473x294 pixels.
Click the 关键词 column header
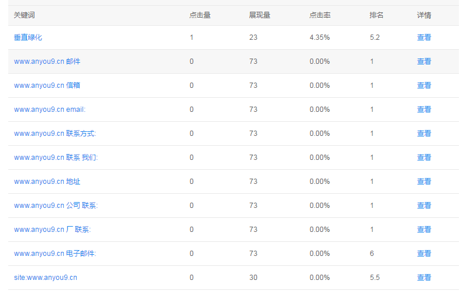pos(25,15)
